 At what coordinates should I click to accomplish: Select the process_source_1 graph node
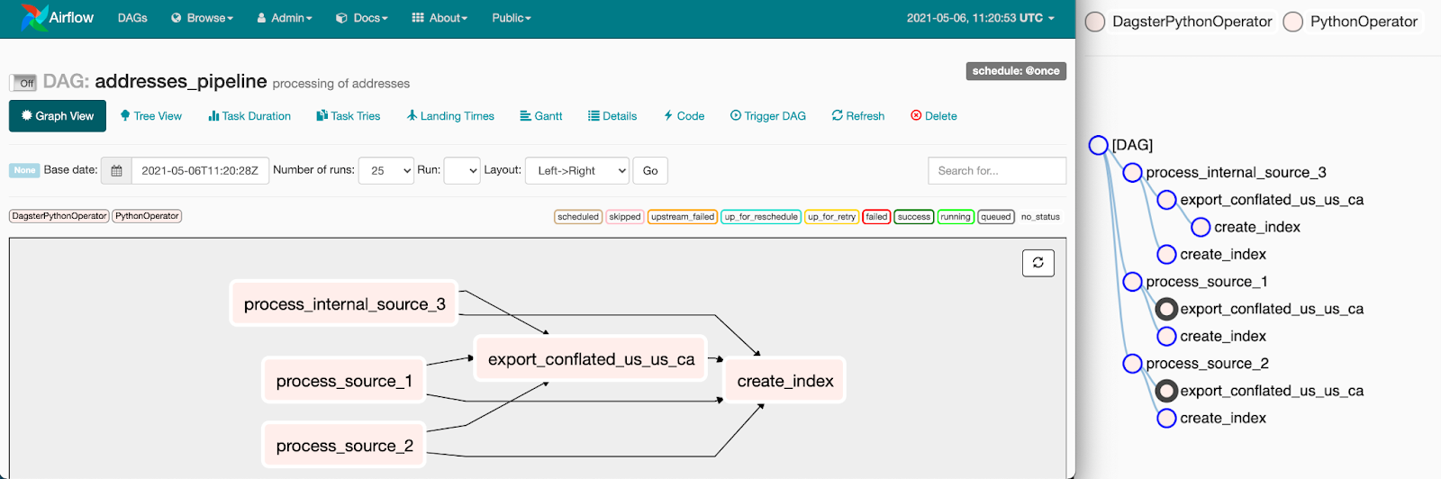(344, 381)
